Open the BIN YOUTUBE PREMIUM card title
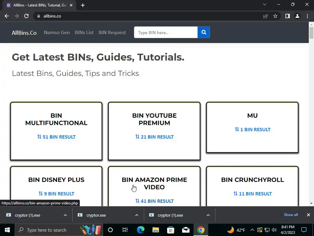 155,119
